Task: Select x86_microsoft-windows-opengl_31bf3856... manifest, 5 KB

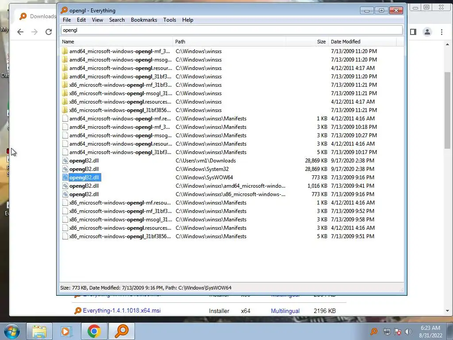Action: click(x=120, y=236)
